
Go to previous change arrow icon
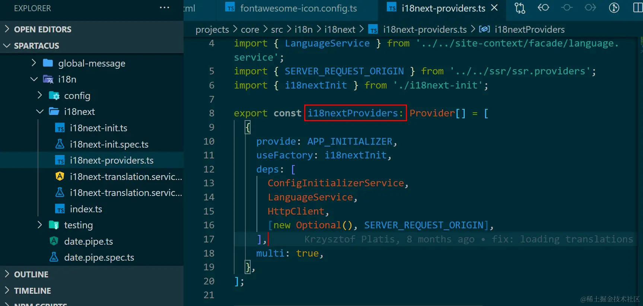tap(543, 7)
